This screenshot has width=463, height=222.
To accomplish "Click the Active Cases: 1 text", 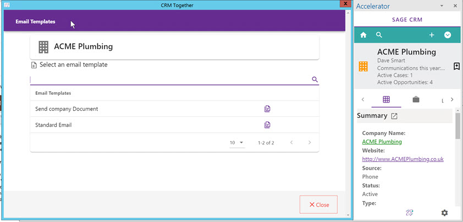I will tap(395, 75).
